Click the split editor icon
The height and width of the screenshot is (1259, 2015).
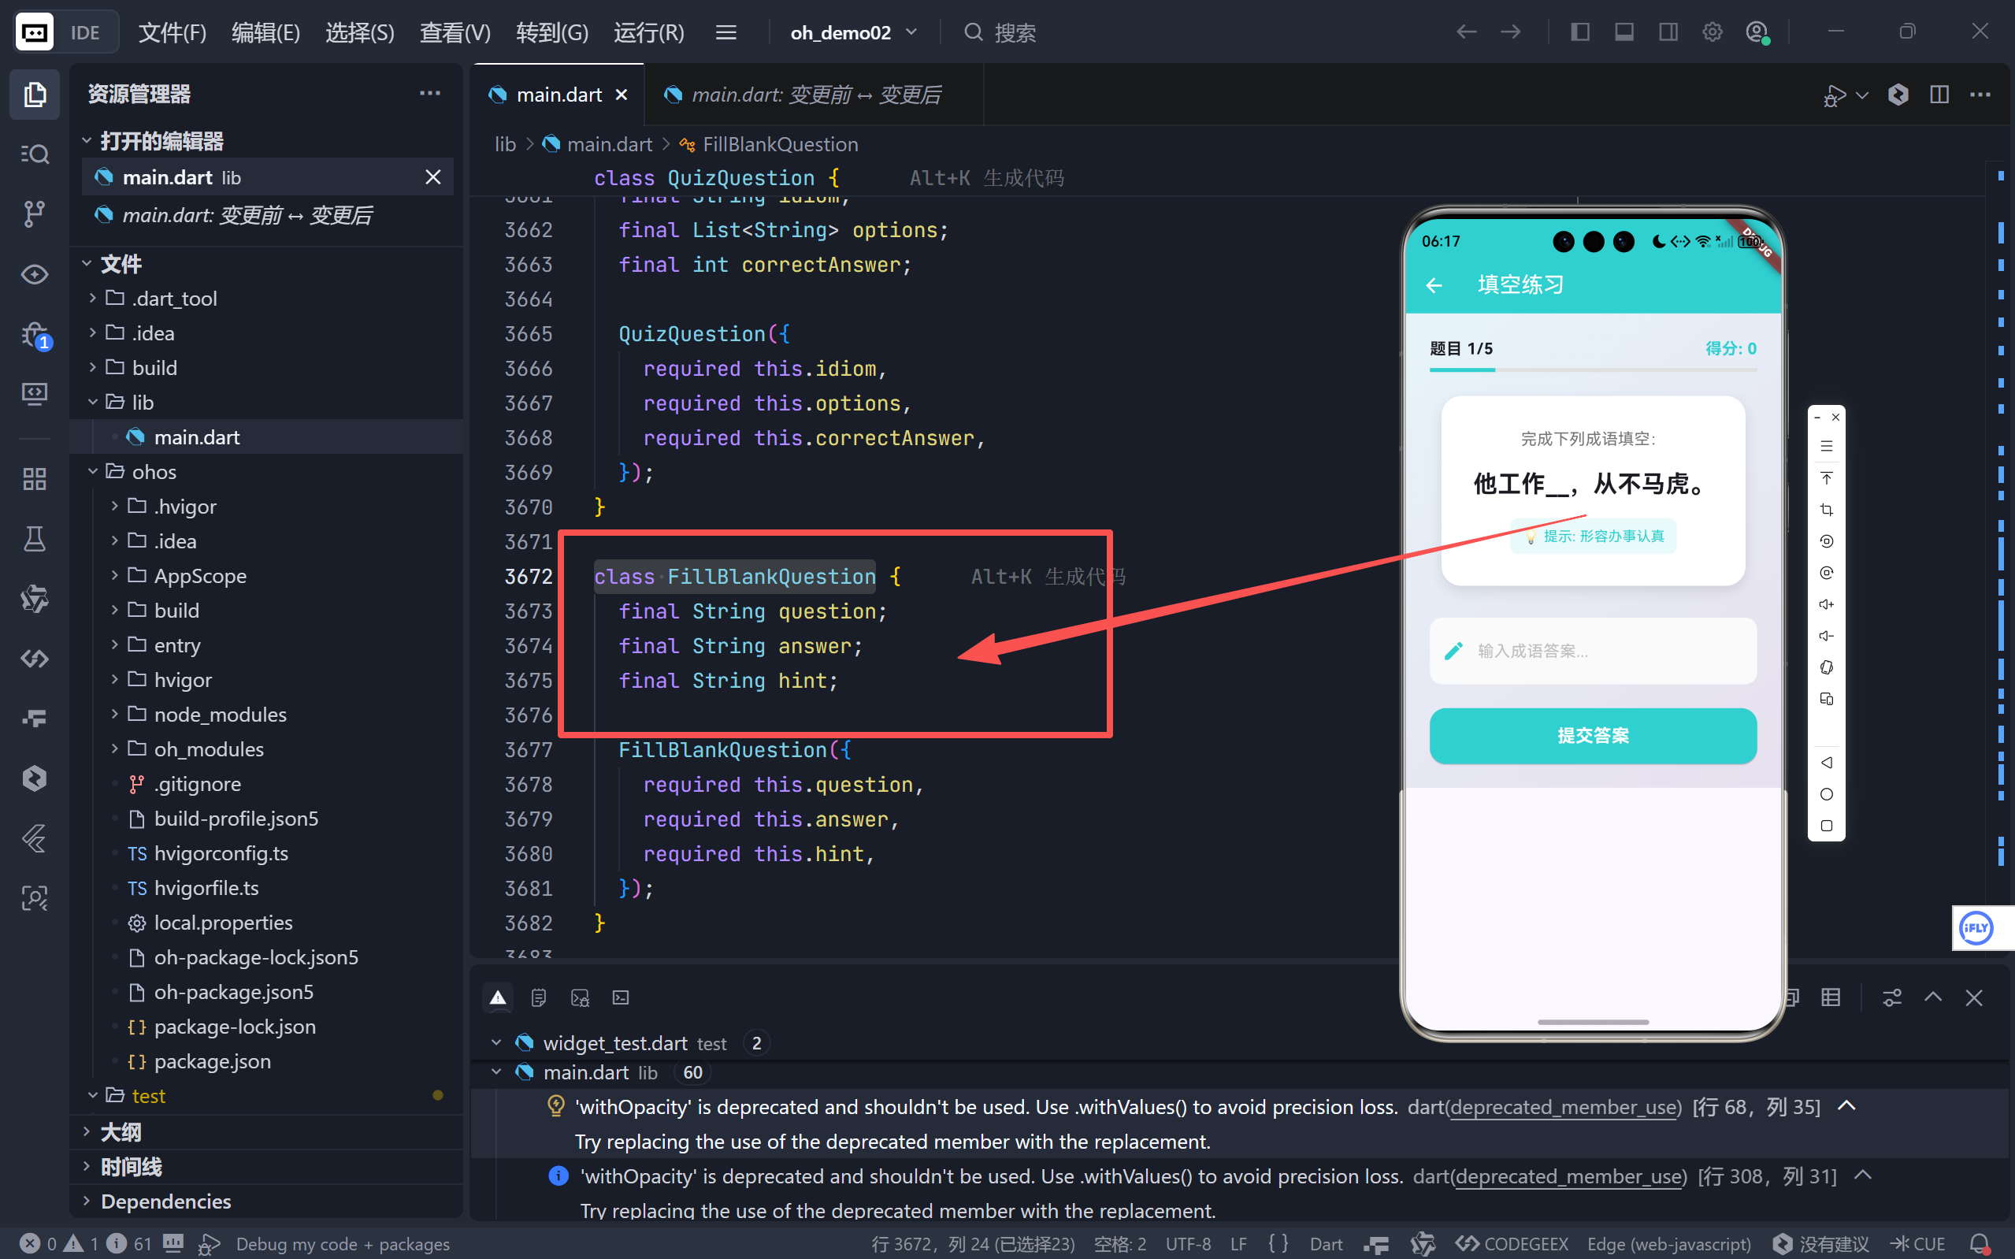click(1939, 95)
